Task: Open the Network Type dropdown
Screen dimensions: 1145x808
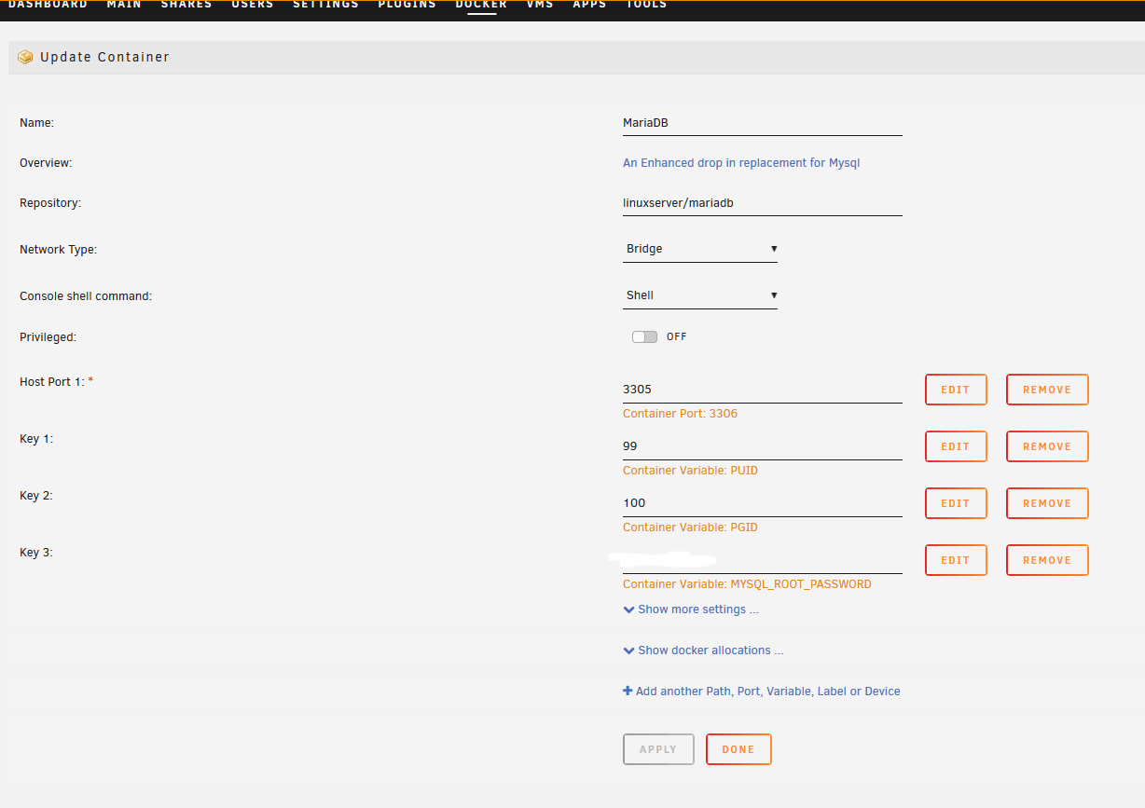Action: (x=700, y=249)
